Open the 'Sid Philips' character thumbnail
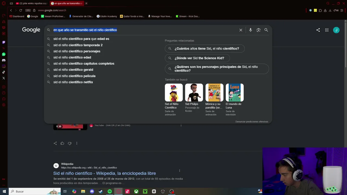The image size is (347, 195). click(x=194, y=98)
